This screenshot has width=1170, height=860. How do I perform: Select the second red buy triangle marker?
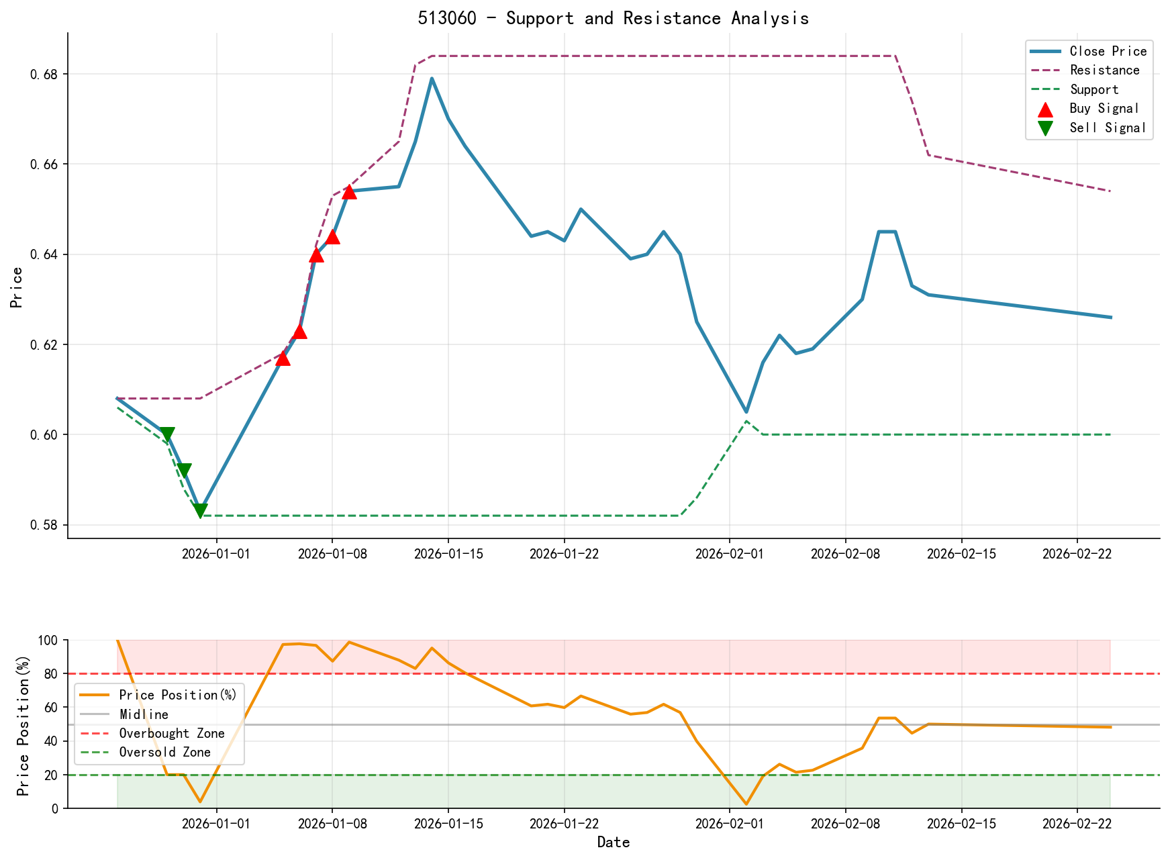(x=300, y=332)
